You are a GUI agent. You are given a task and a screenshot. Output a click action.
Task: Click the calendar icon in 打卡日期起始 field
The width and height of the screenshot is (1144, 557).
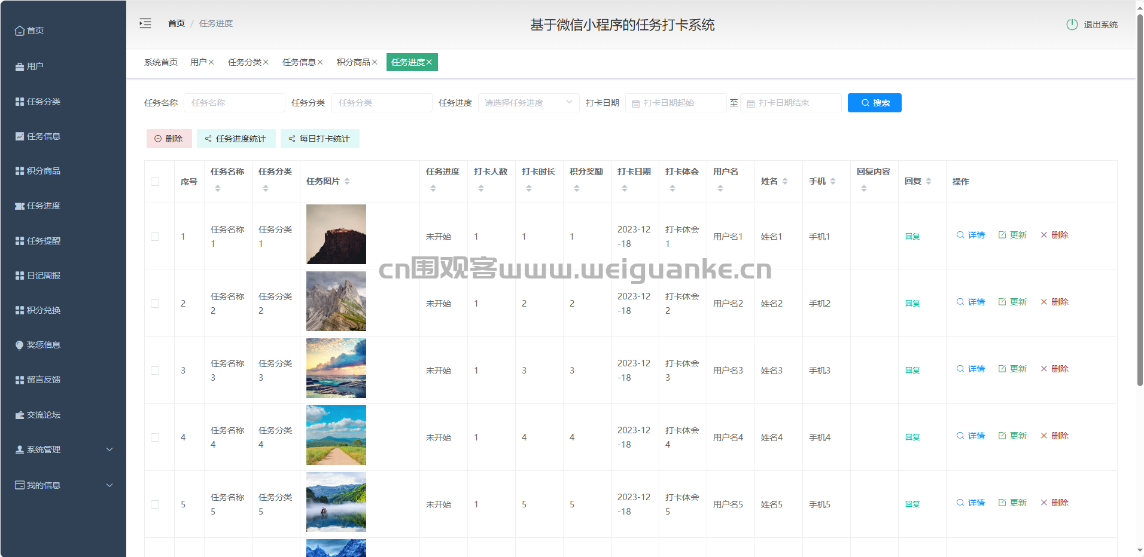tap(635, 103)
